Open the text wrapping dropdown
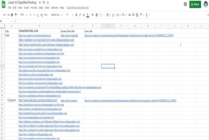 119,15
